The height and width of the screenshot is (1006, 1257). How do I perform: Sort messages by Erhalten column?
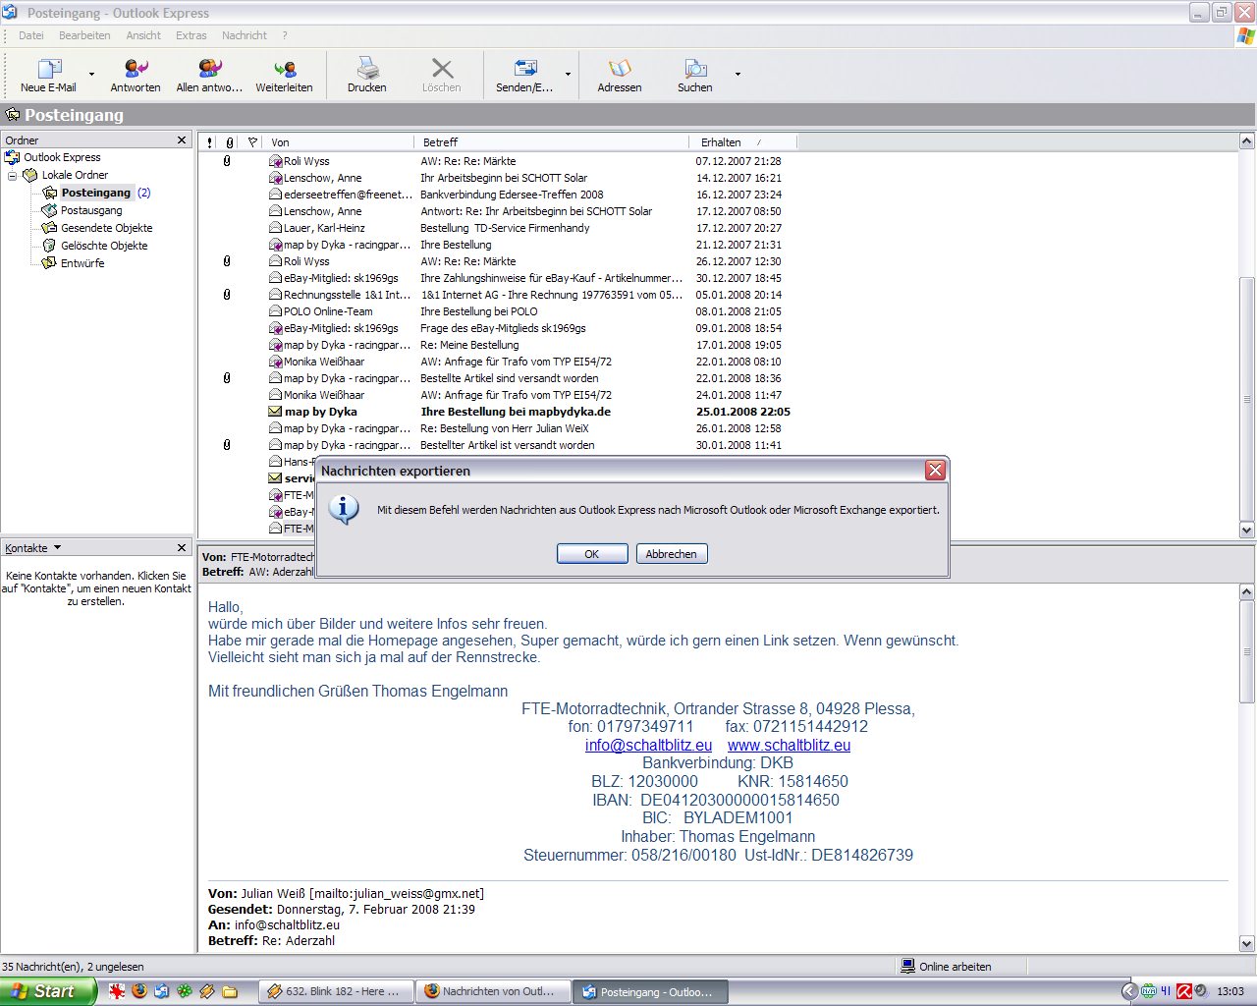[745, 142]
